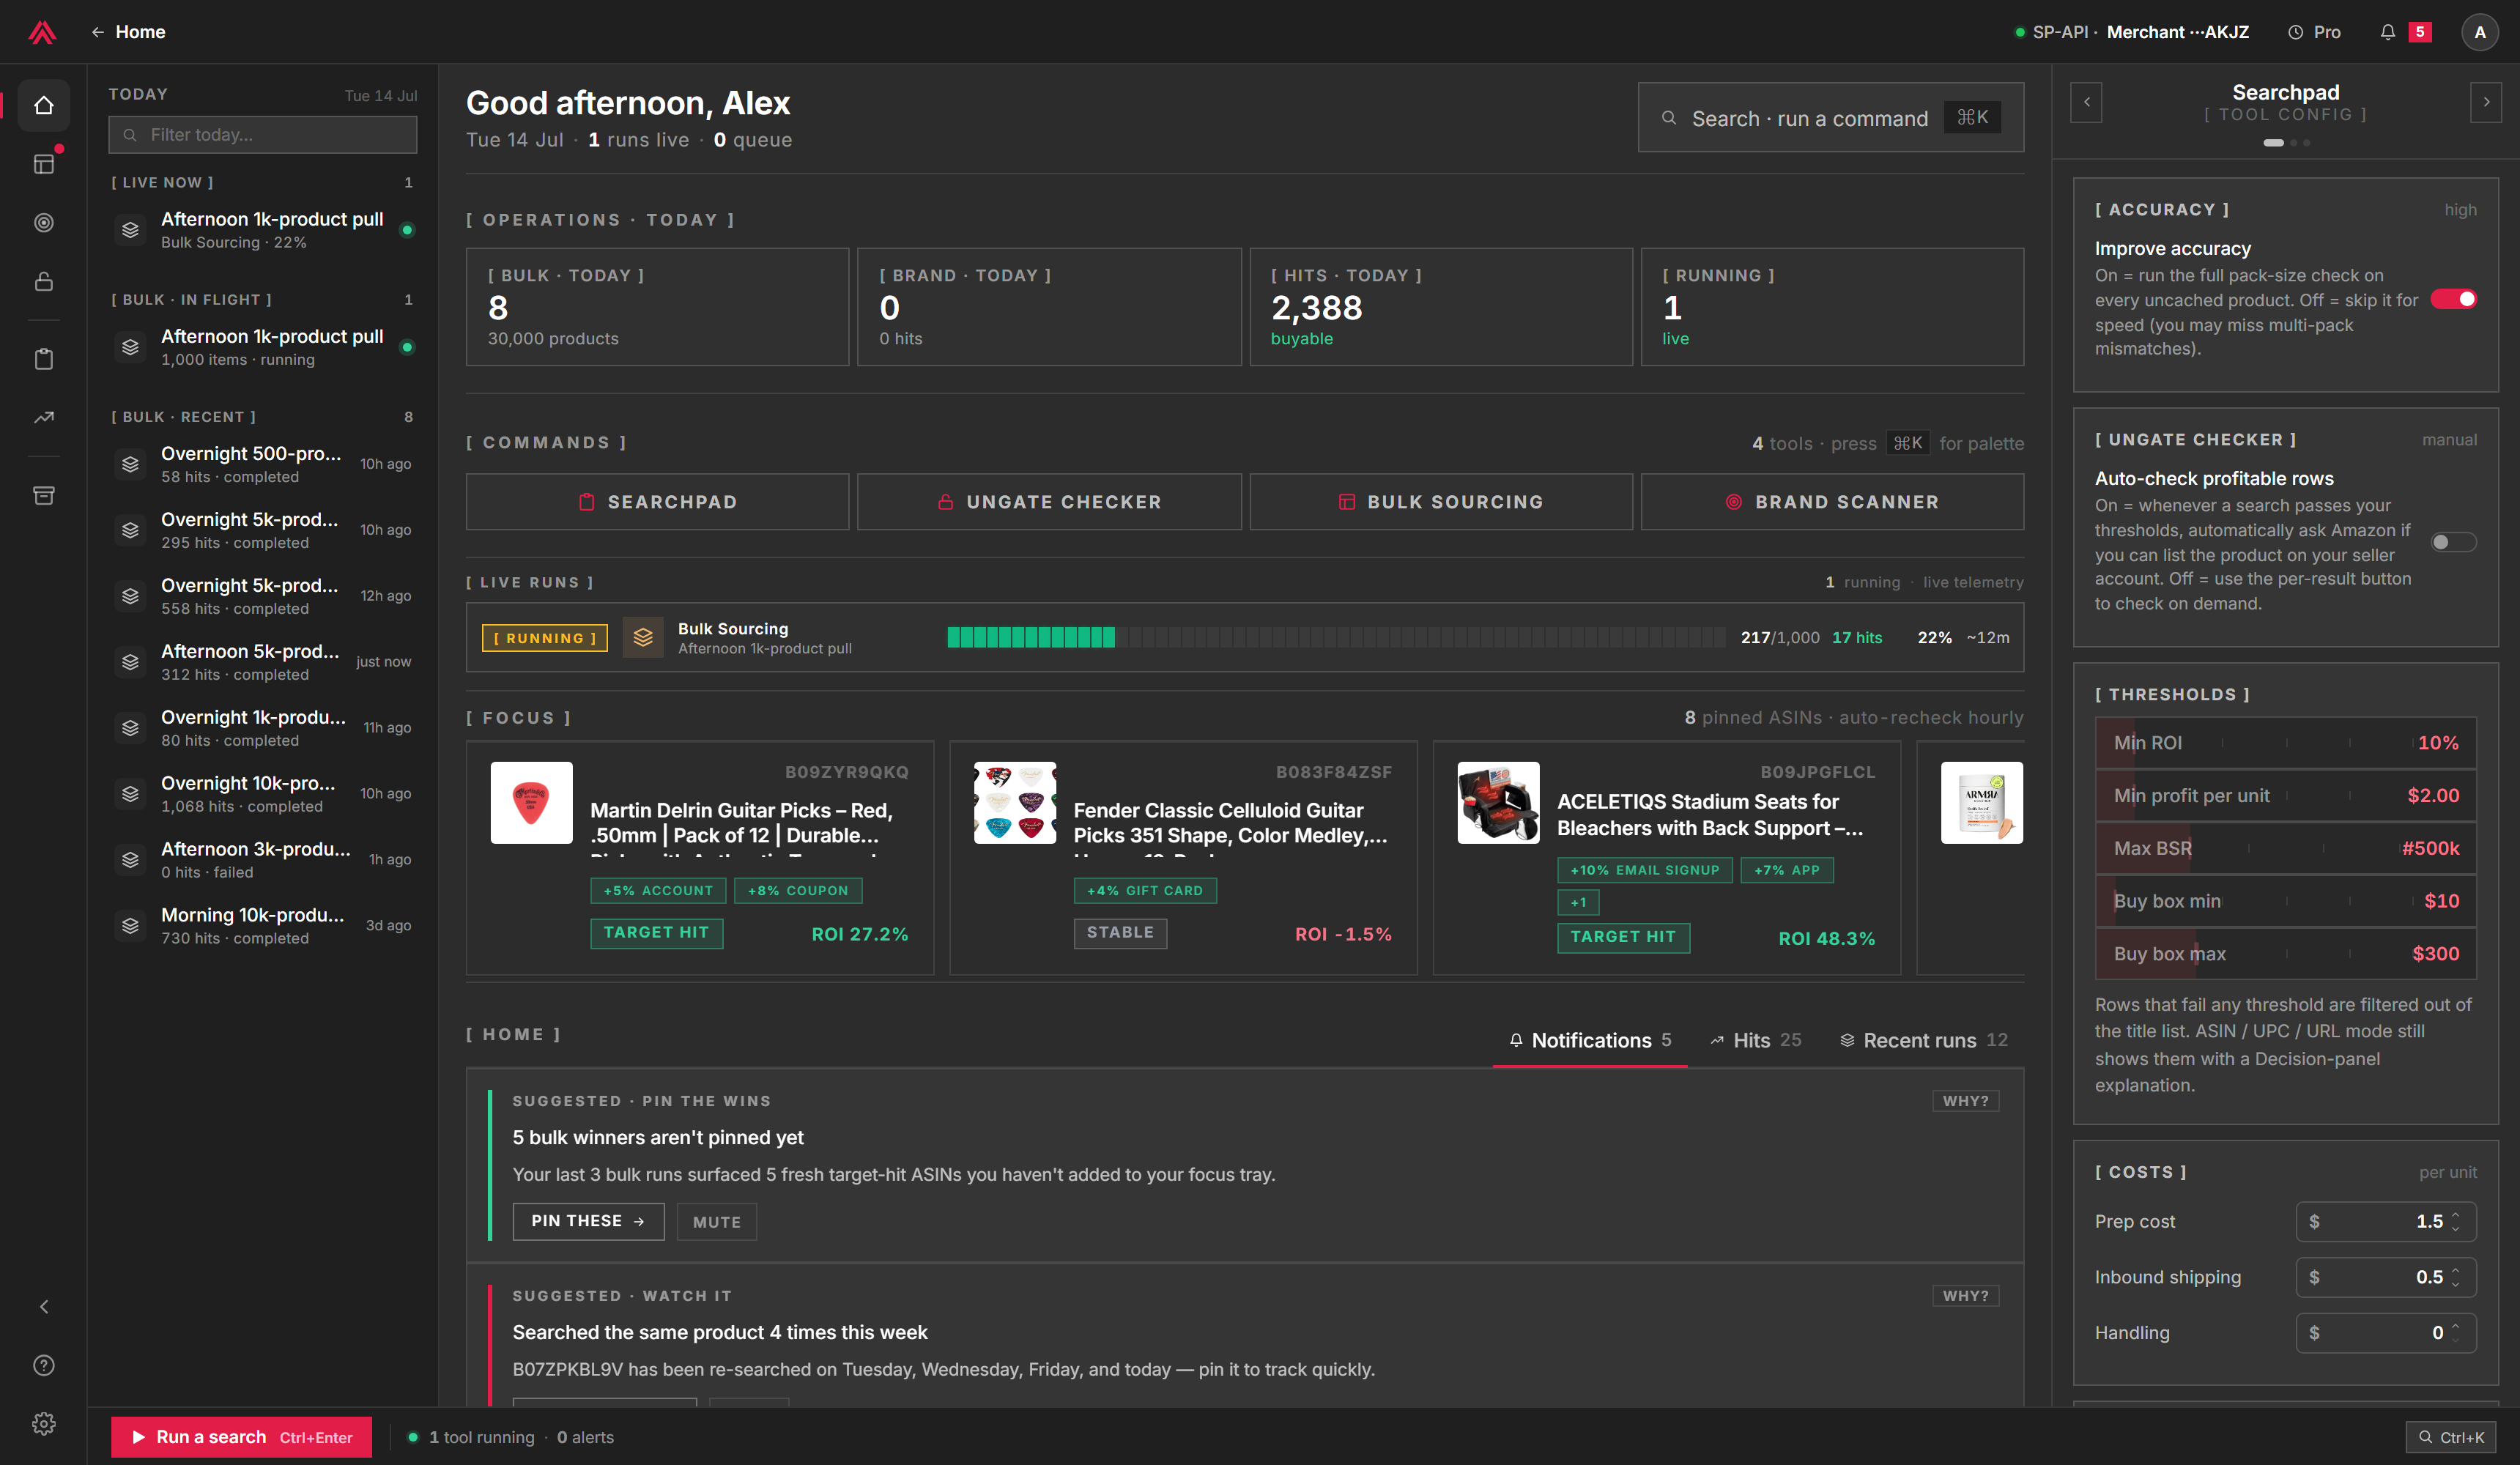Open the Search run a command box

click(x=1831, y=118)
